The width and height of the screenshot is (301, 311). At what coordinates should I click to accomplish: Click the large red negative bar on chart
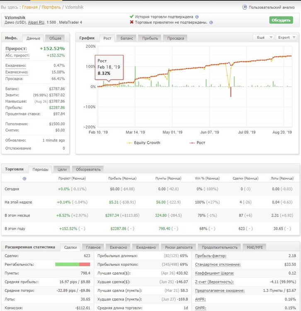231,92
